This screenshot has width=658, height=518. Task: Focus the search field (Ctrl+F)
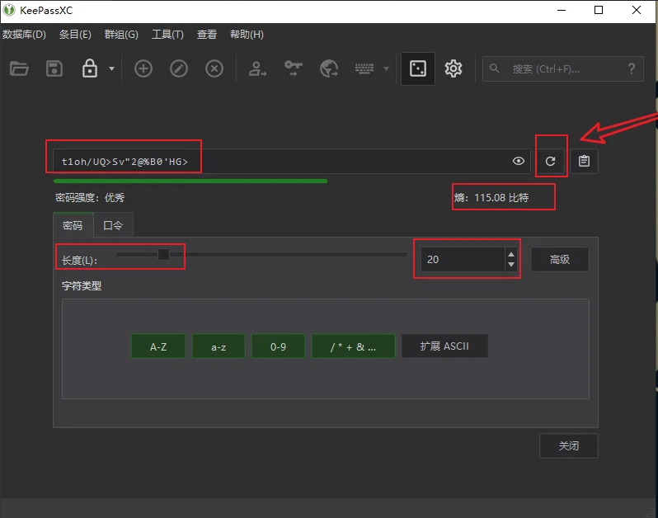(562, 68)
